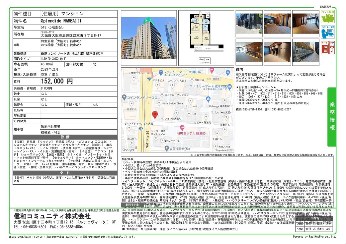The image size is (346, 244).
Task: Click the 備考 heading
Action: click(x=239, y=70)
